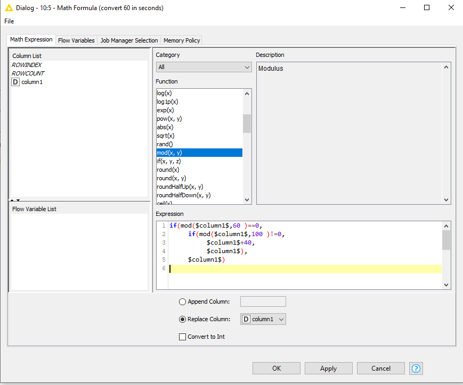This screenshot has width=463, height=385.
Task: Click the split pane collapse arrows
Action: 15,200
